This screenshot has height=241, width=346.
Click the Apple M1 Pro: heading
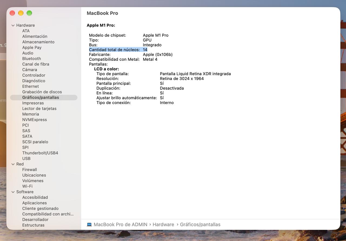(x=101, y=25)
